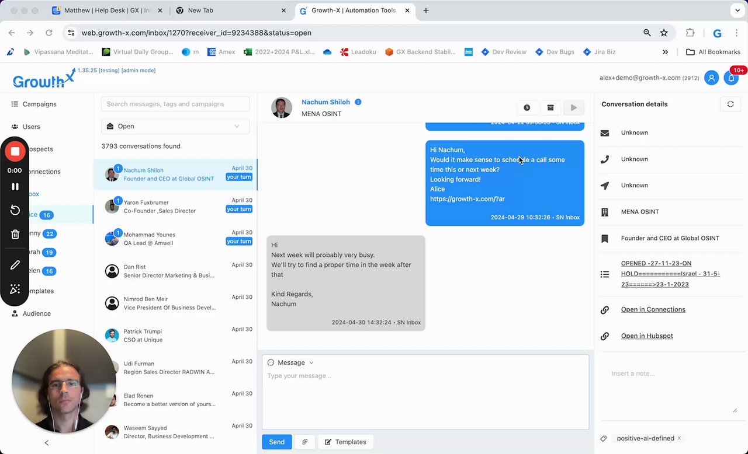The image size is (748, 454).
Task: Select the pen drawing tool in recorder
Action: click(x=15, y=265)
